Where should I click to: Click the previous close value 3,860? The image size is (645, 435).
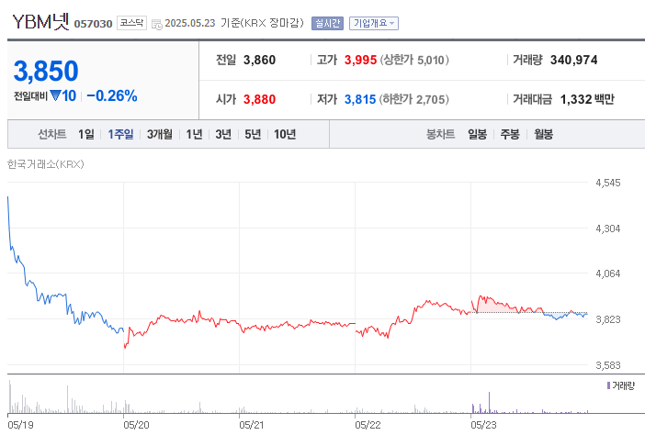pyautogui.click(x=260, y=60)
